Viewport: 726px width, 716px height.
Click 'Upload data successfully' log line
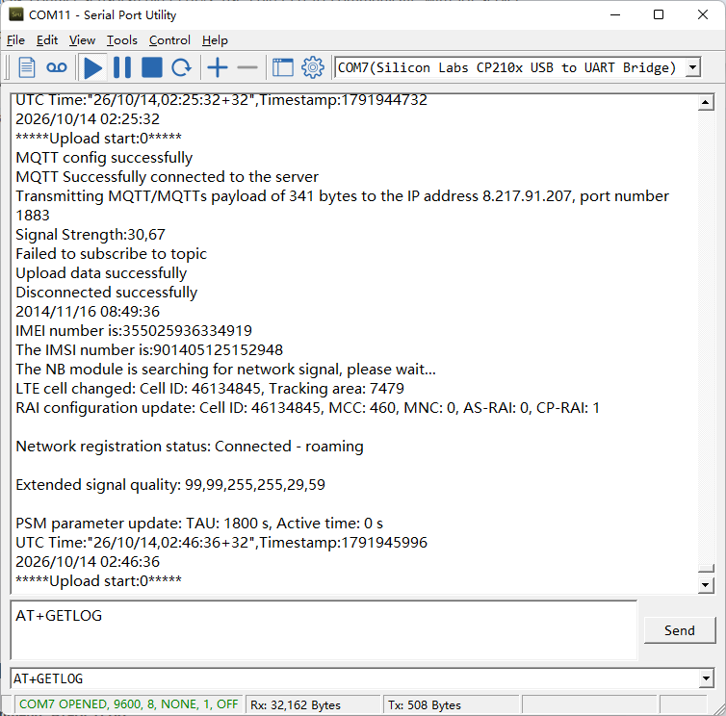coord(101,272)
